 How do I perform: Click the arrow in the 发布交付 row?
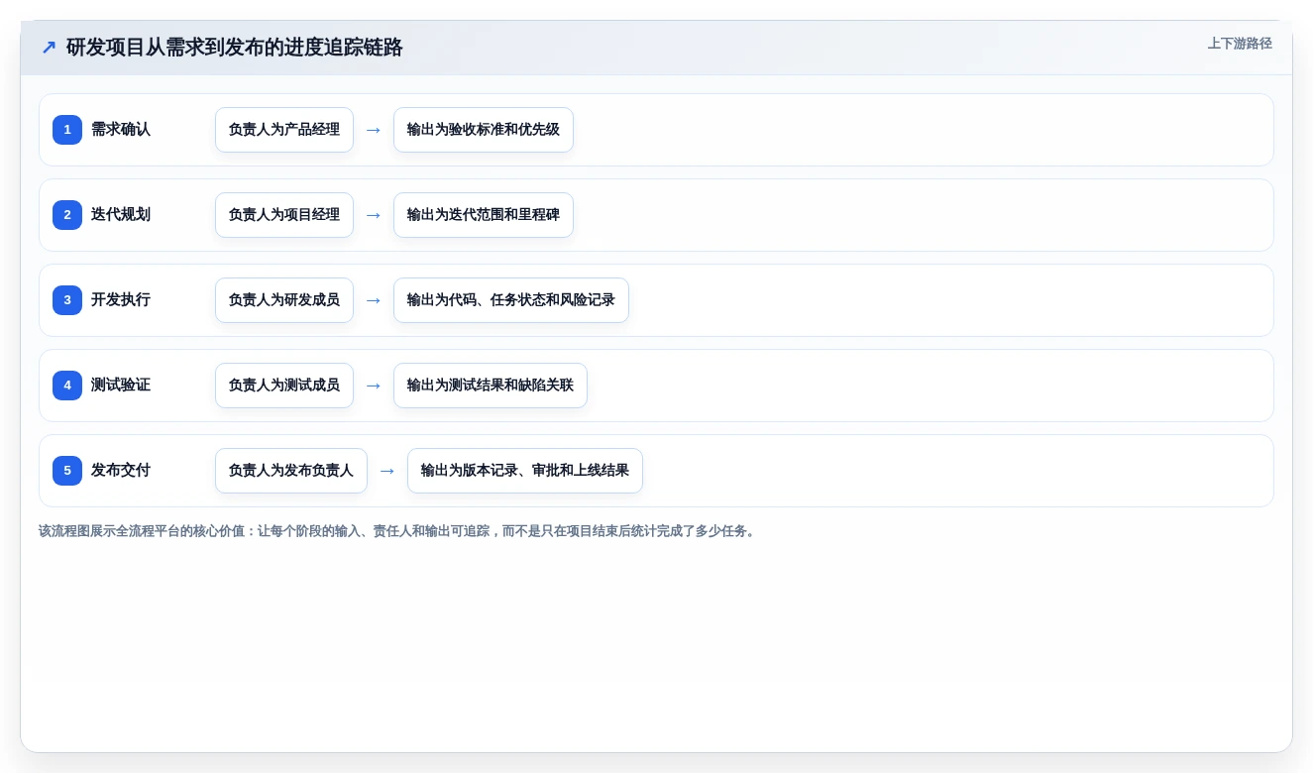point(387,471)
